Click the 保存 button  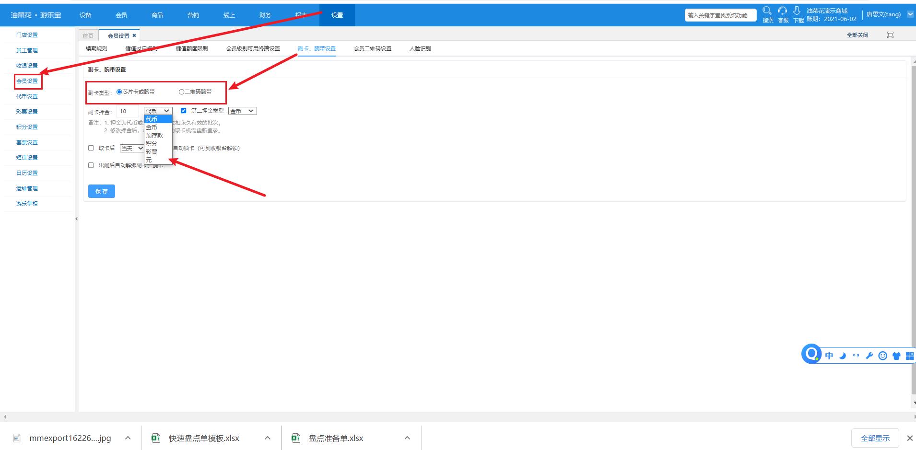pos(102,191)
